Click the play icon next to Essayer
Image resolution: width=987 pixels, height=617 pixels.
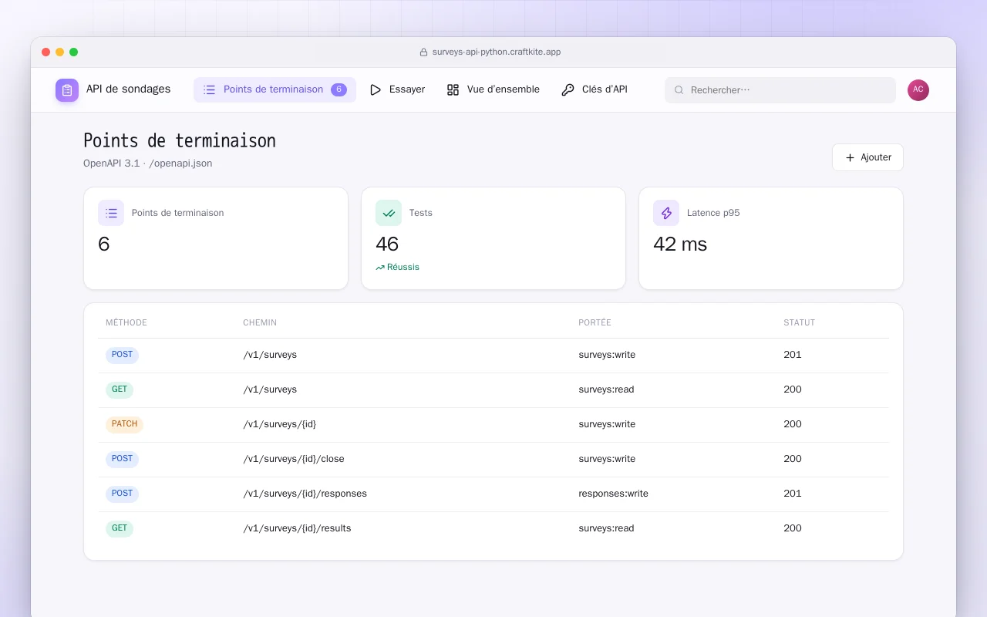(x=376, y=89)
